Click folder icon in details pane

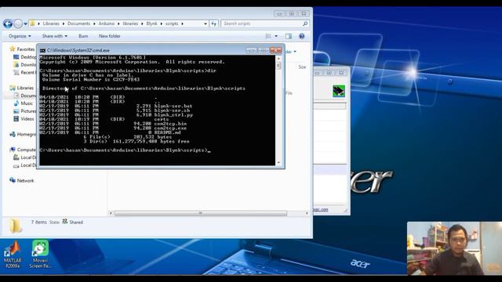tap(15, 226)
